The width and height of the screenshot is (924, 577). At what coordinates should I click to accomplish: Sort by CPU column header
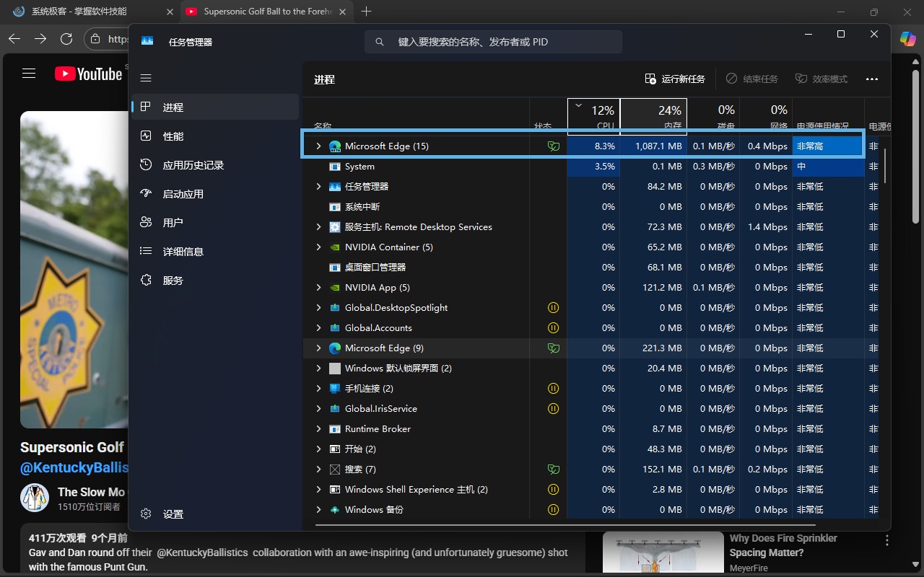coord(593,116)
